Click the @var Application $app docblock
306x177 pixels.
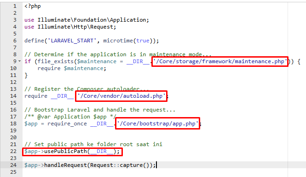click(70, 117)
